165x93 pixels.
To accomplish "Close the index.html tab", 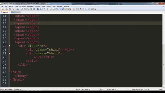I will [x=10, y=12].
